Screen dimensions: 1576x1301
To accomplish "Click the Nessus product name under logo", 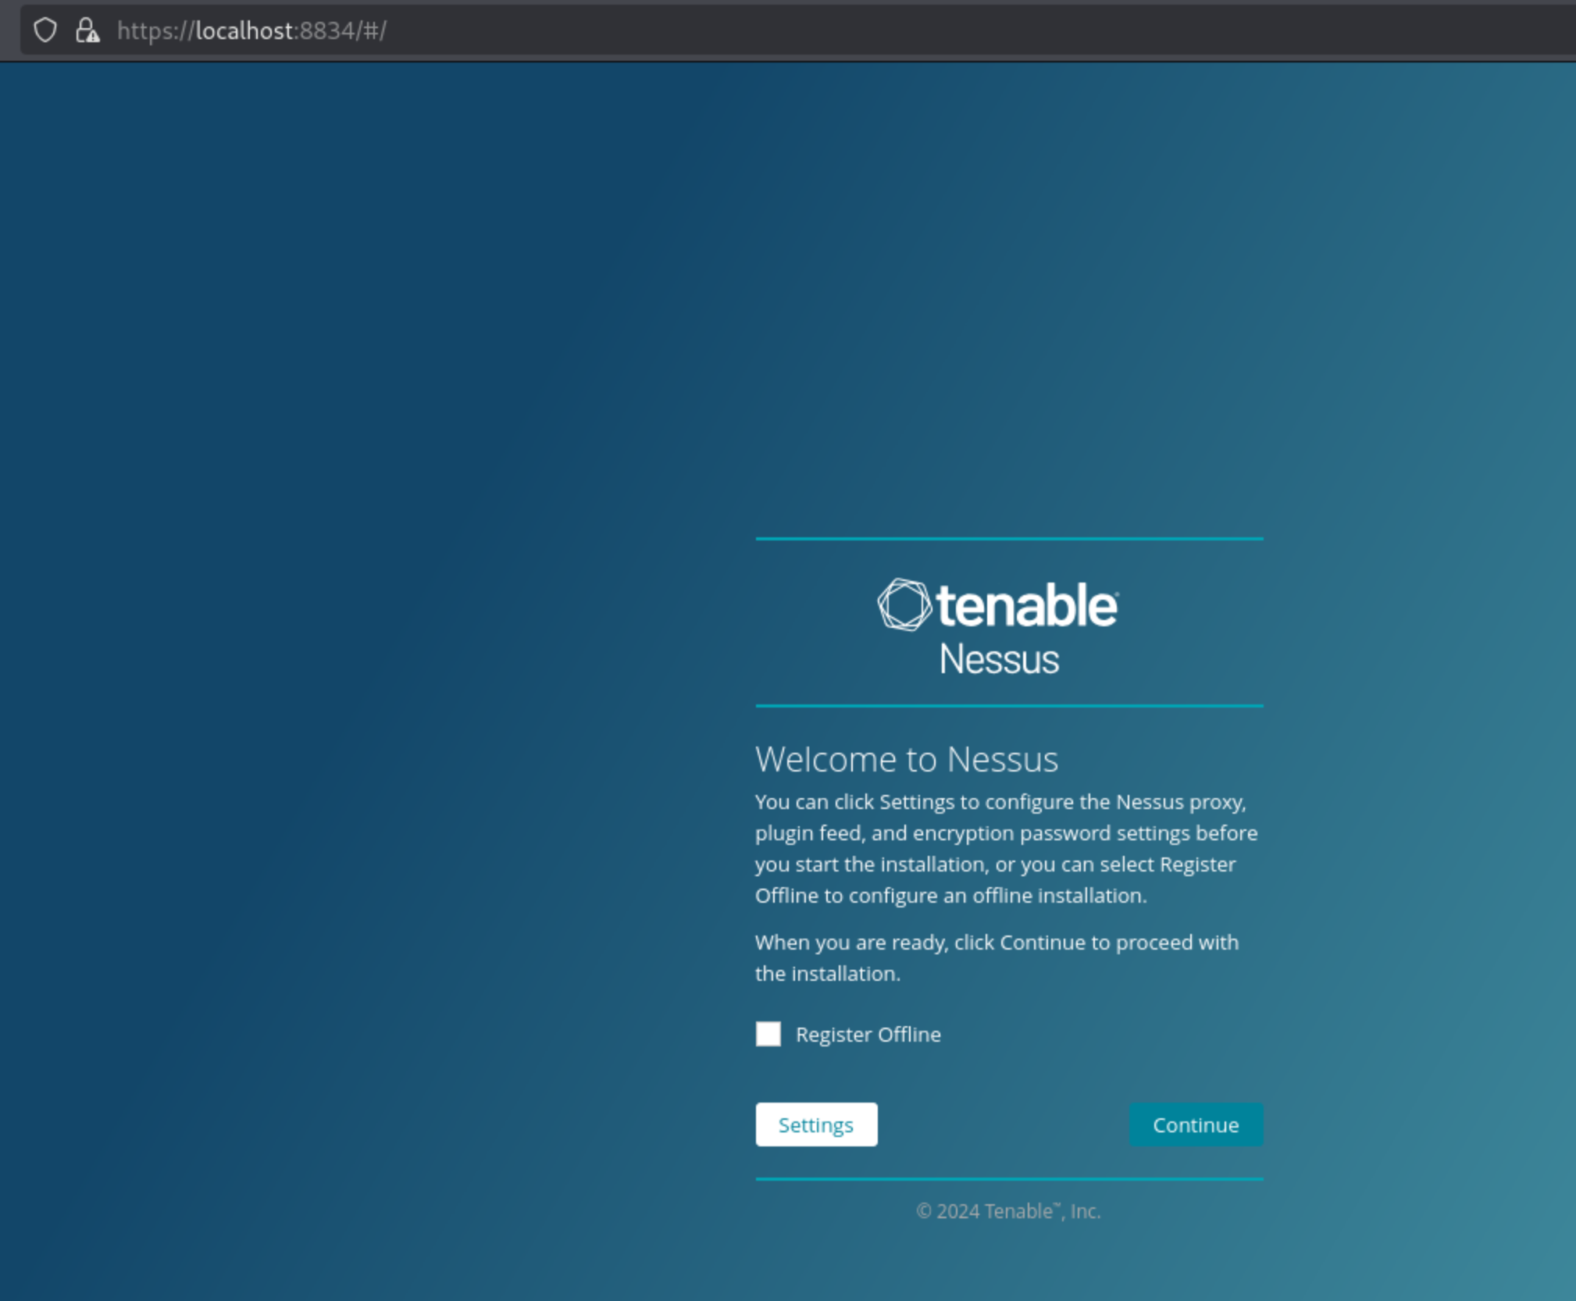I will (x=999, y=659).
